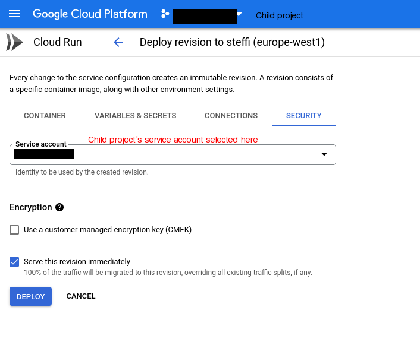The width and height of the screenshot is (420, 342).
Task: Select the Security tab
Action: point(304,116)
